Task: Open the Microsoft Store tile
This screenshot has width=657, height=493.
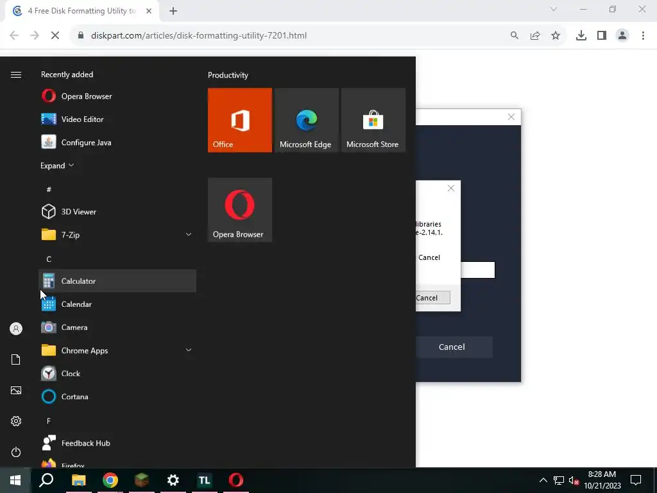Action: pyautogui.click(x=373, y=120)
